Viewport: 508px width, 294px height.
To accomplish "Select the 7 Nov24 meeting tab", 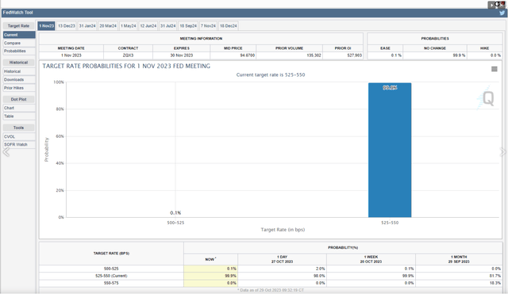I will pyautogui.click(x=208, y=26).
